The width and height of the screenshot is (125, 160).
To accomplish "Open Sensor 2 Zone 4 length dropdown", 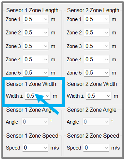I will tap(97, 59).
